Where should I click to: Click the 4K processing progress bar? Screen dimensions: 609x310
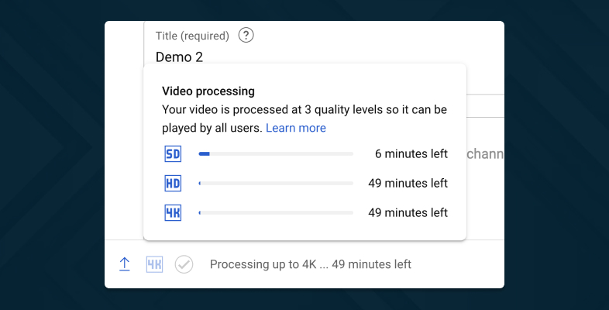[x=276, y=212]
